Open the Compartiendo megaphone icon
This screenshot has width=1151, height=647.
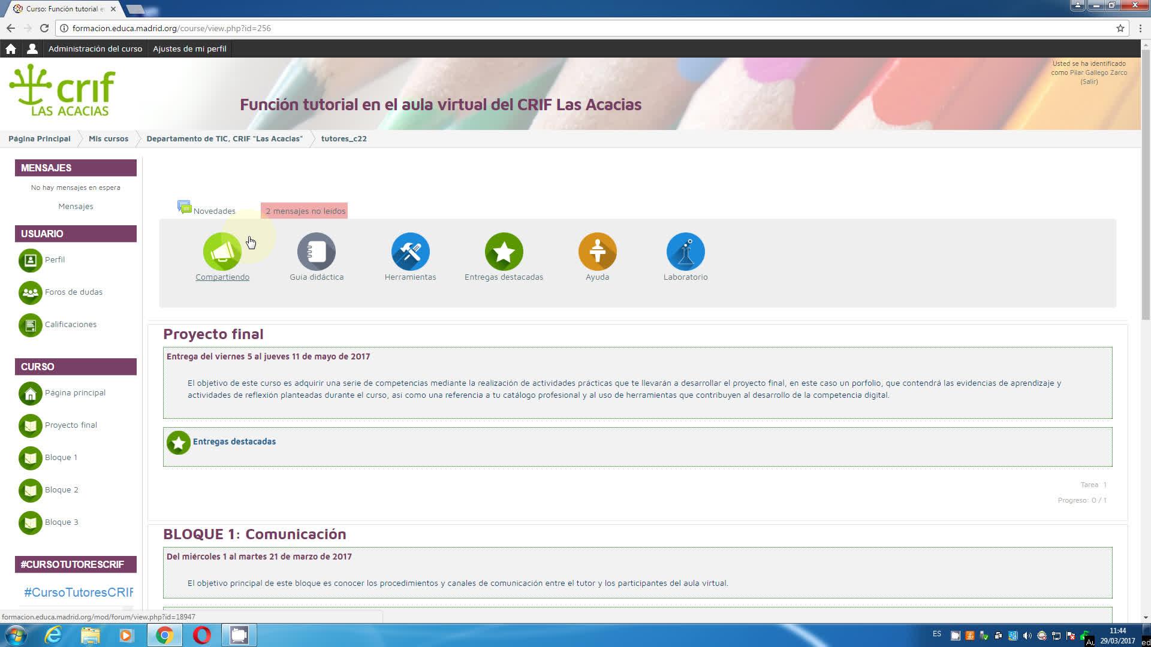pos(222,252)
